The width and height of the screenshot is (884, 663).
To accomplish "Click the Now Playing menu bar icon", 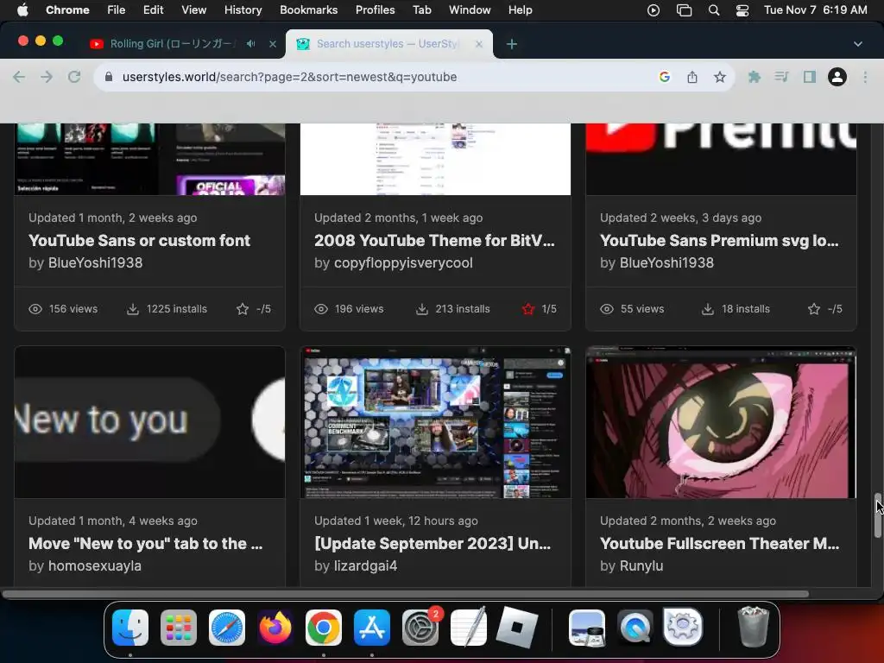I will click(x=654, y=10).
